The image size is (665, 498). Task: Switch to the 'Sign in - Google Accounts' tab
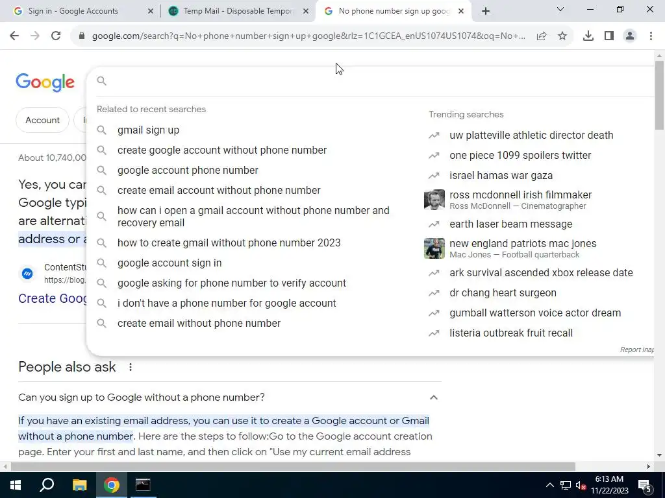pyautogui.click(x=81, y=12)
